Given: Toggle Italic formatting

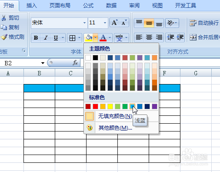Looking at the screenshot, I should pos(46,38).
